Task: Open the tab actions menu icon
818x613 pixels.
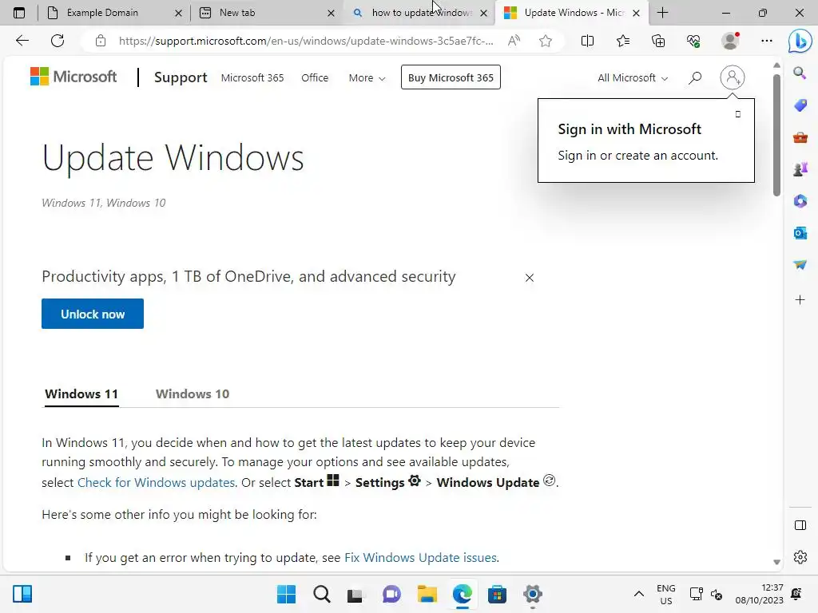Action: (x=19, y=13)
